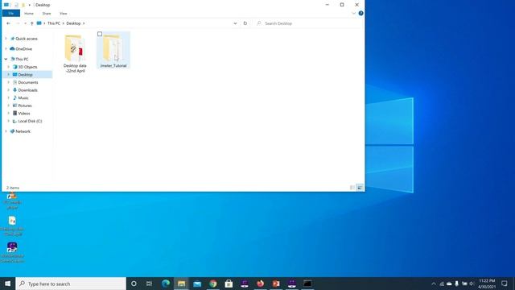Screen dimensions: 515x290
Task: Switch to the Home ribbon tab
Action: 29,14
